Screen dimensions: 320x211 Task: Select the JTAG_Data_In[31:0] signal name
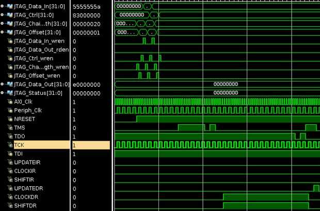coord(39,7)
